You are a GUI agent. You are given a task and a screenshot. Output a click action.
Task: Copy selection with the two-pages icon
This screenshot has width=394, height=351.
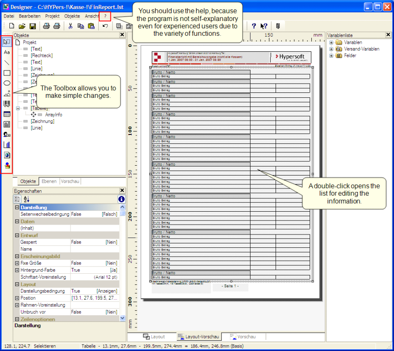click(x=81, y=26)
